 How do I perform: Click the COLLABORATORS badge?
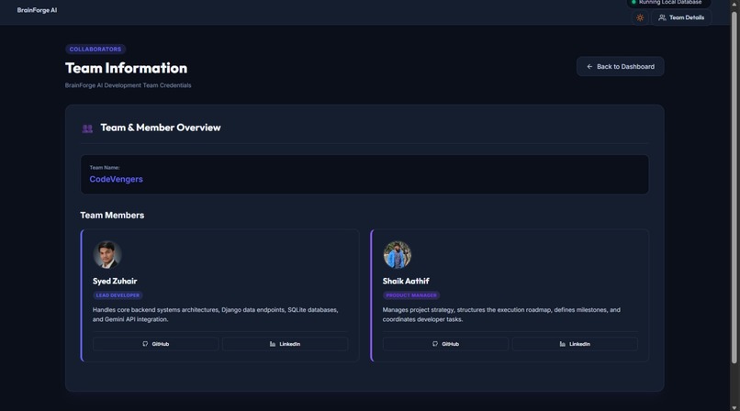tap(95, 49)
